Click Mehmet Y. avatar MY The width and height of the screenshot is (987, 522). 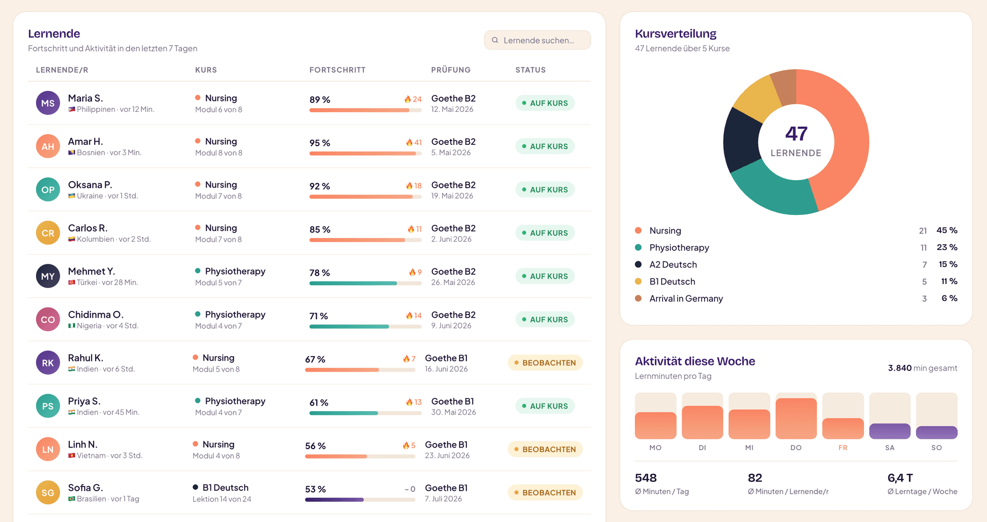pyautogui.click(x=48, y=276)
